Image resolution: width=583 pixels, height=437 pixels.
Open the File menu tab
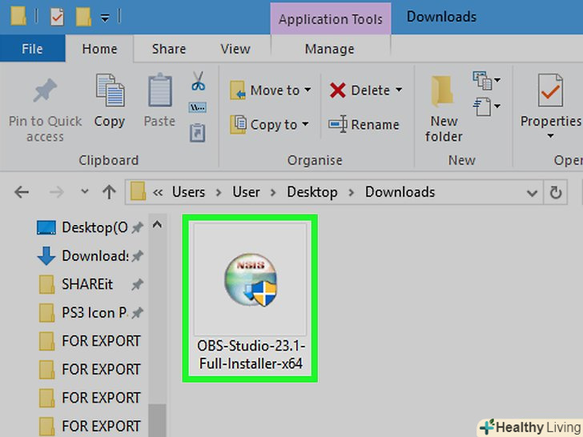tap(32, 49)
